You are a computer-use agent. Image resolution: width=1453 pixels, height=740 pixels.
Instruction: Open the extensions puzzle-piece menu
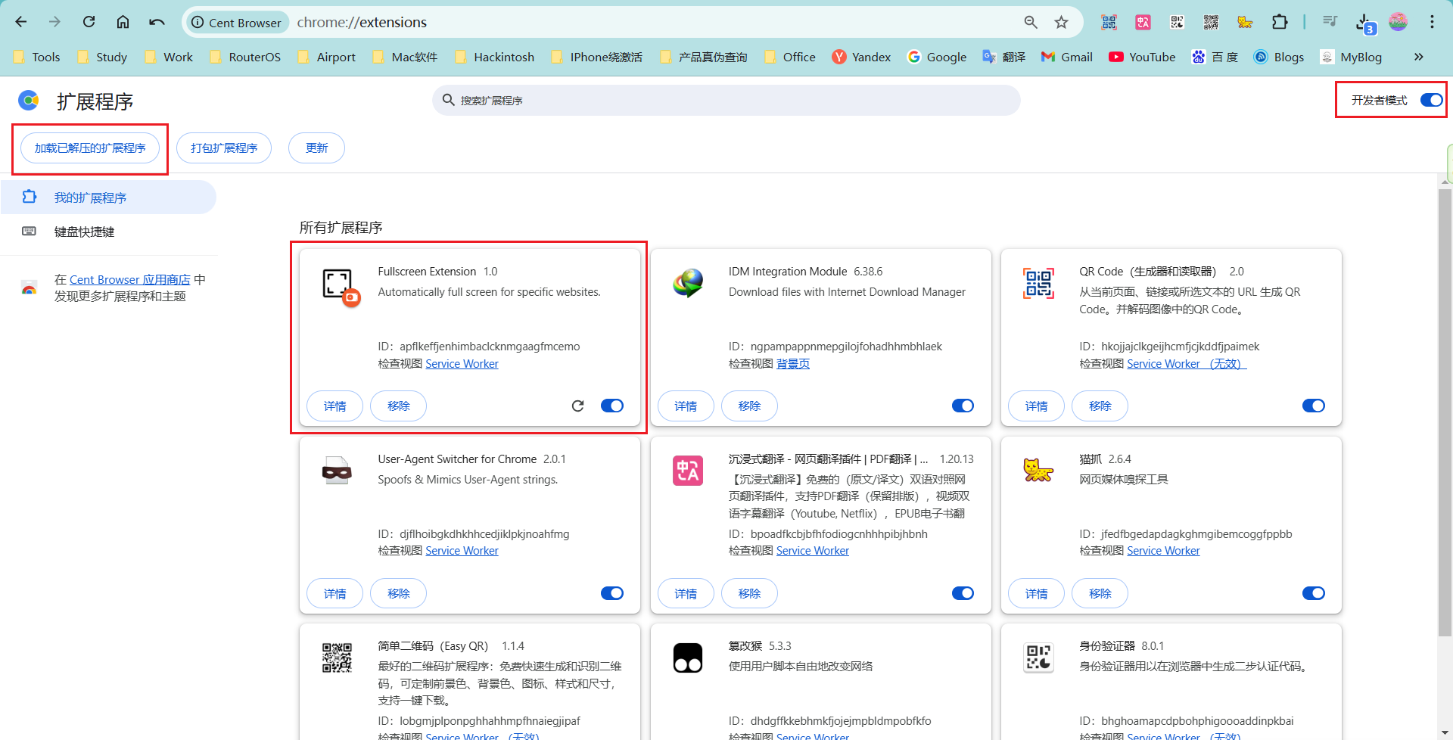click(1280, 22)
